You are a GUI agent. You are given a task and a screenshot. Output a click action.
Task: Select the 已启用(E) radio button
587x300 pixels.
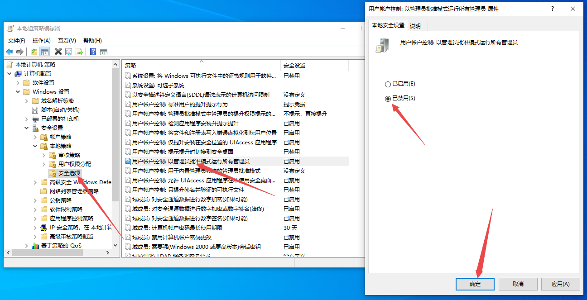388,84
